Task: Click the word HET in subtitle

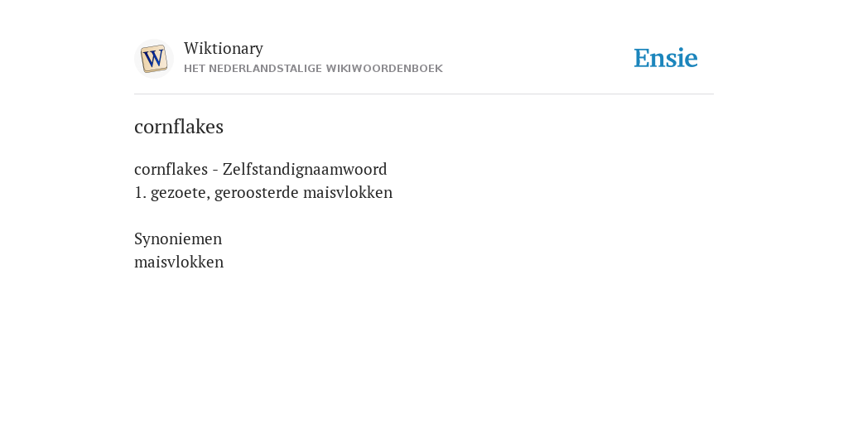Action: tap(194, 69)
